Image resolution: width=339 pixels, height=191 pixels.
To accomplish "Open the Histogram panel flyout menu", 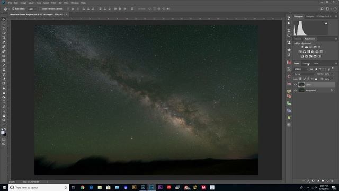I will 336,16.
